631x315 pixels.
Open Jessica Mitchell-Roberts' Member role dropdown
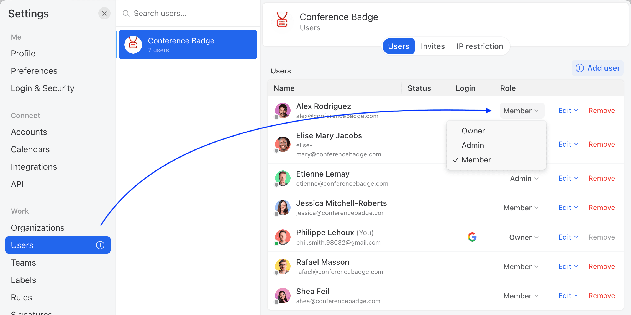click(x=521, y=208)
